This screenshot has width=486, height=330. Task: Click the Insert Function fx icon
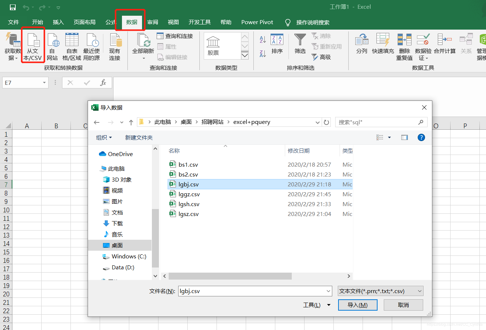click(103, 83)
